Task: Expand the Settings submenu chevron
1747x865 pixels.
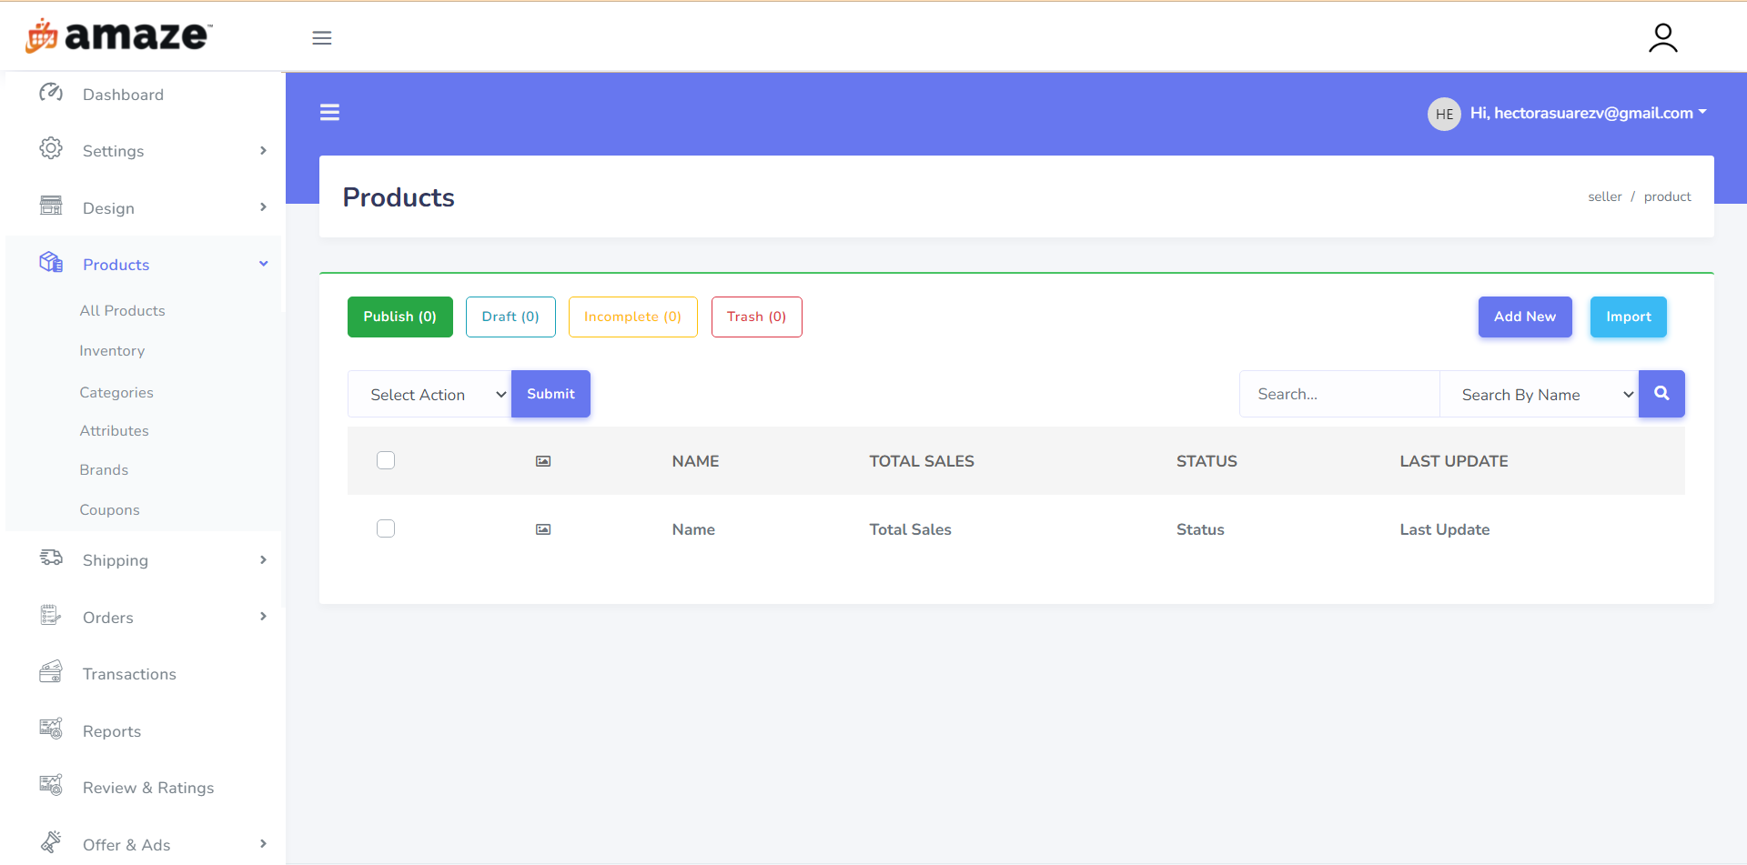Action: click(264, 151)
